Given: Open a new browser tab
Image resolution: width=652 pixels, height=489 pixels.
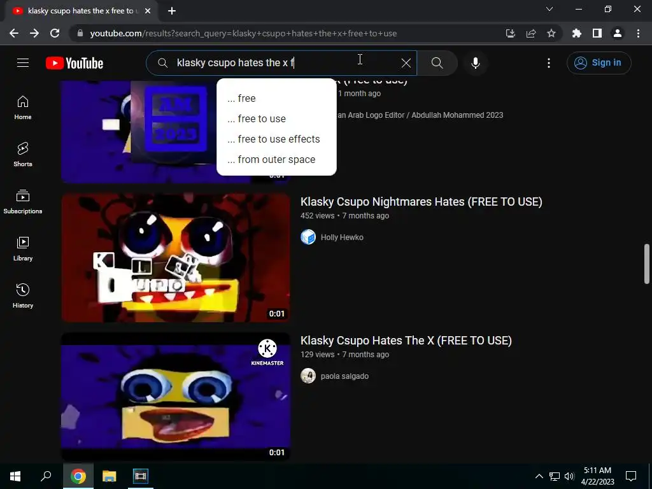Looking at the screenshot, I should 172,11.
